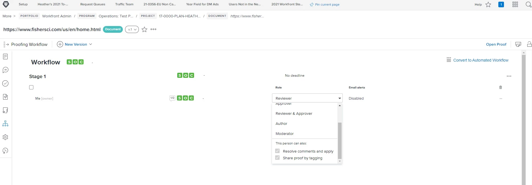Click the Me [owner] reviewer name

tap(44, 99)
